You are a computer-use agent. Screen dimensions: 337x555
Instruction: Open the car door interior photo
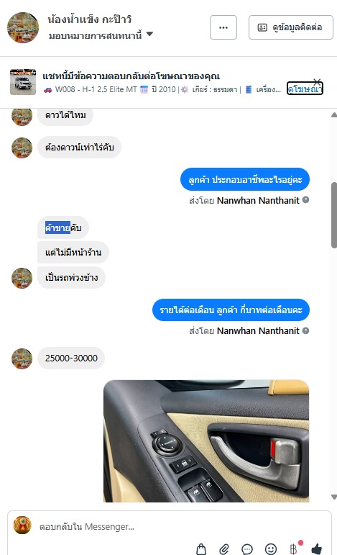click(206, 441)
